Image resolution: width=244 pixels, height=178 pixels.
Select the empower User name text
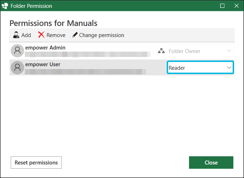pos(43,64)
